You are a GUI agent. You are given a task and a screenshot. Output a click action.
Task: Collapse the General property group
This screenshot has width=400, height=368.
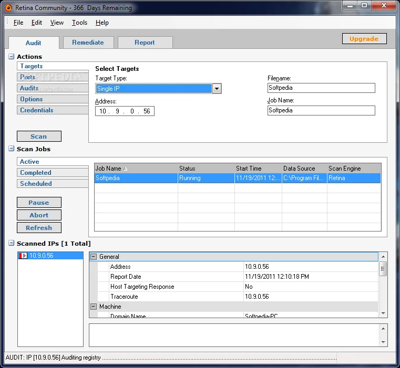coord(94,257)
